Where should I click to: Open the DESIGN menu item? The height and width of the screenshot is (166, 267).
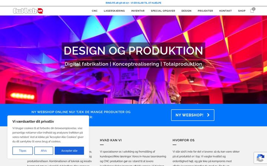(x=187, y=11)
